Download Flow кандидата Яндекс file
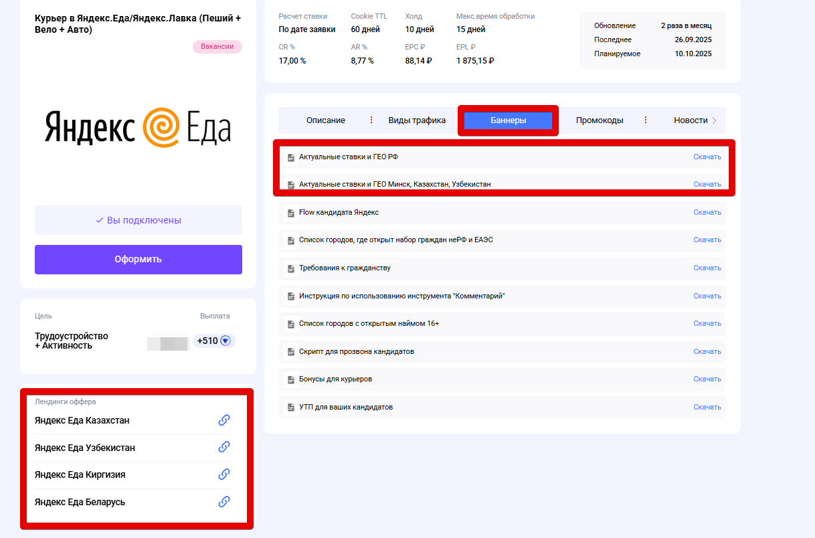This screenshot has height=538, width=815. pyautogui.click(x=707, y=212)
